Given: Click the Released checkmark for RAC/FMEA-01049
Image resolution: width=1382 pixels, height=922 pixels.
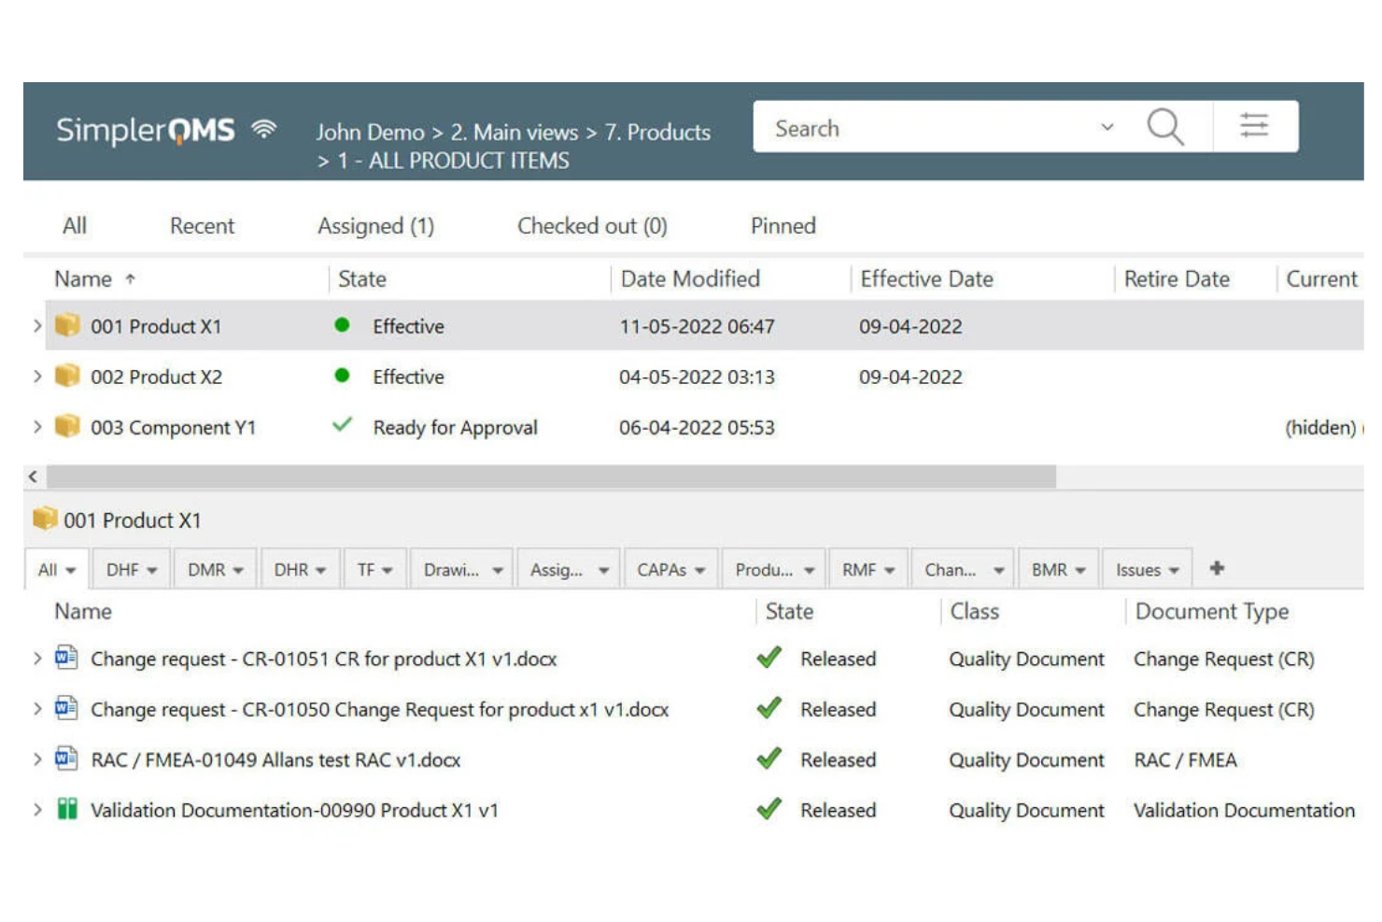Looking at the screenshot, I should [x=769, y=759].
